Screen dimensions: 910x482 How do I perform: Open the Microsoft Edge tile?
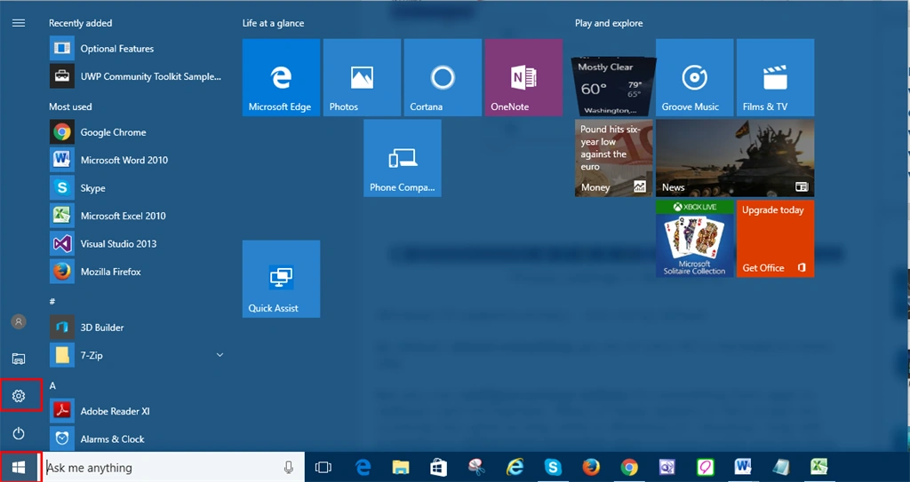click(281, 78)
